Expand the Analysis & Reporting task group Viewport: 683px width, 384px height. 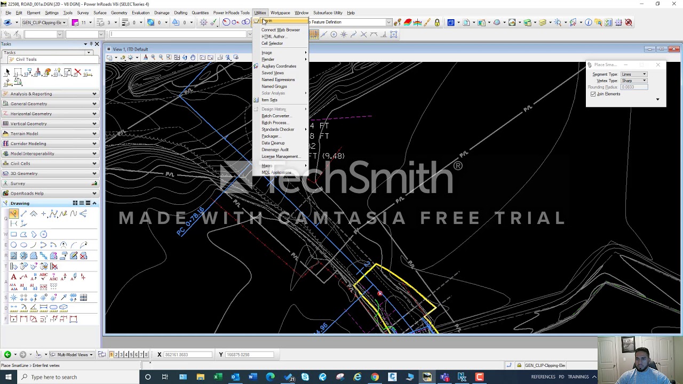(49, 94)
